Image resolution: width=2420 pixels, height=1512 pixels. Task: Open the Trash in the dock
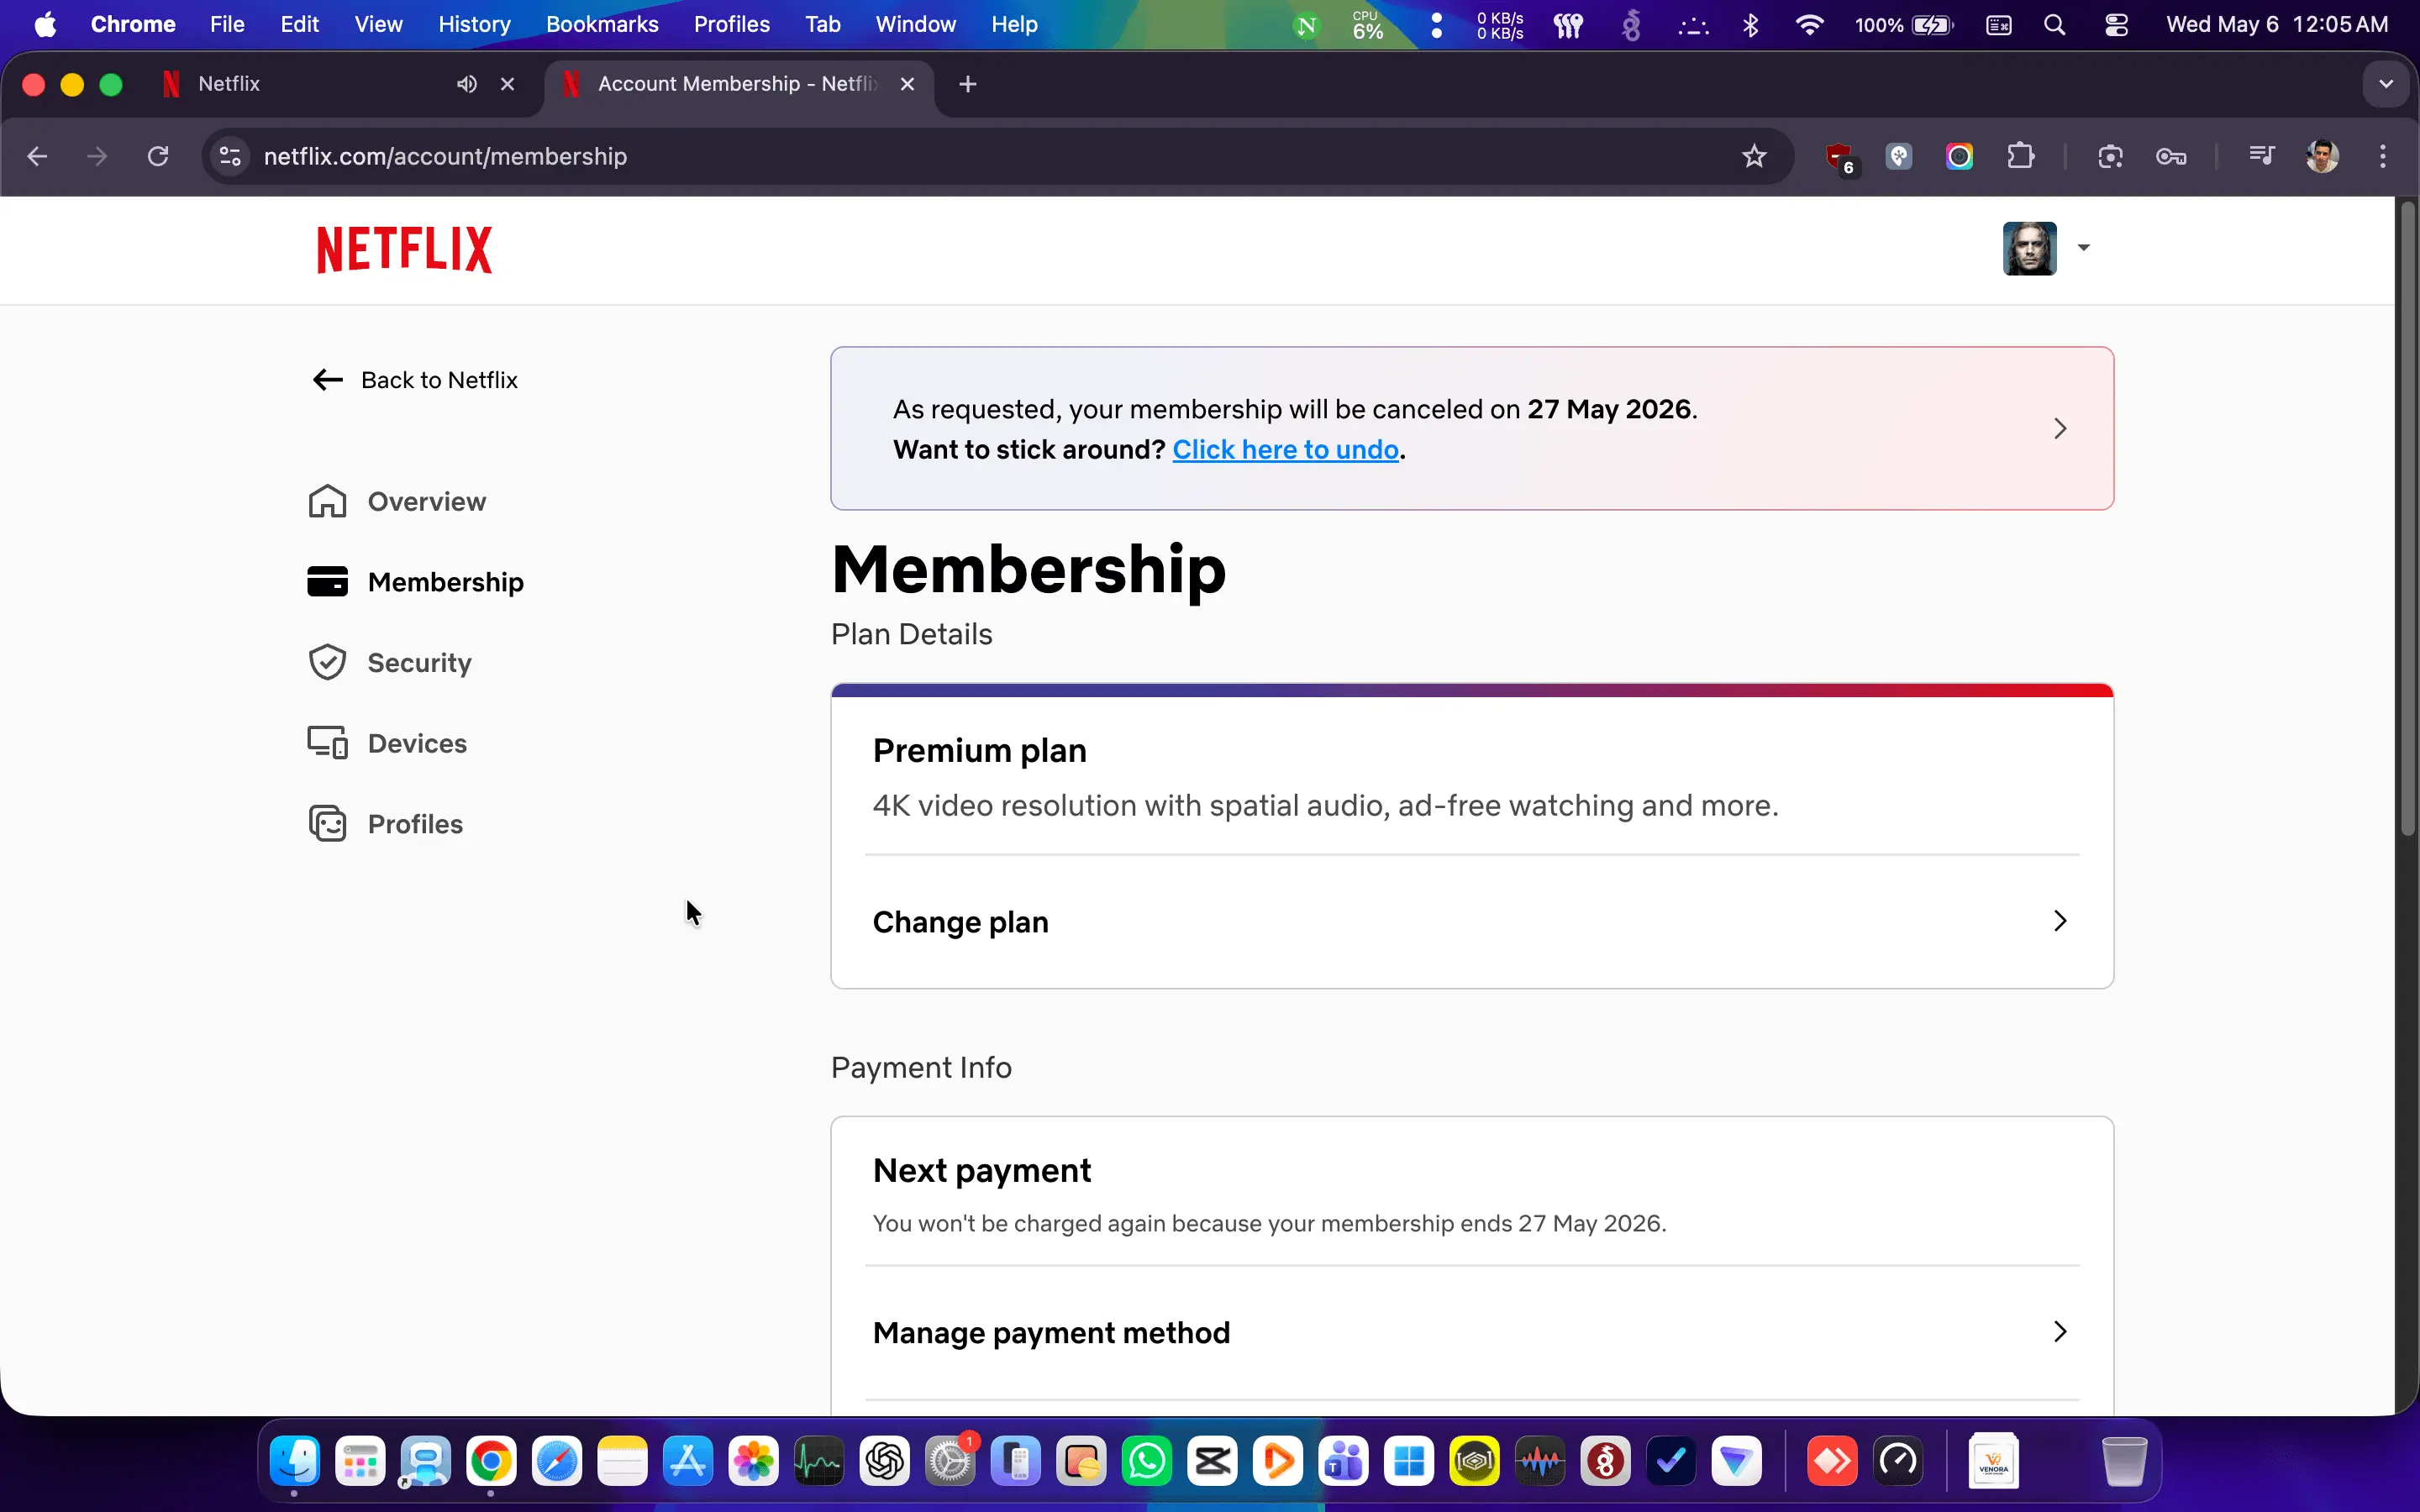coord(2124,1462)
